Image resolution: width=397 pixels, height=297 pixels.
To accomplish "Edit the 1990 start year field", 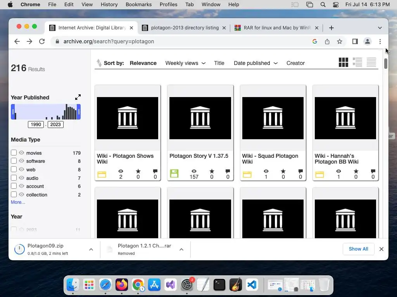I will pos(36,125).
